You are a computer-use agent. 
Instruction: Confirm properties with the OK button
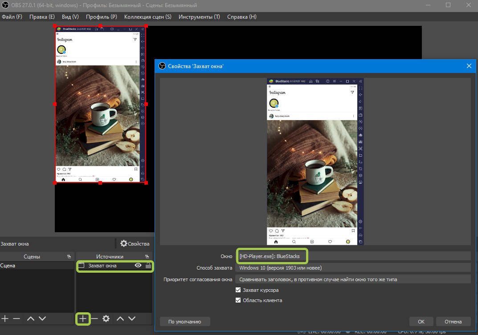coord(421,321)
